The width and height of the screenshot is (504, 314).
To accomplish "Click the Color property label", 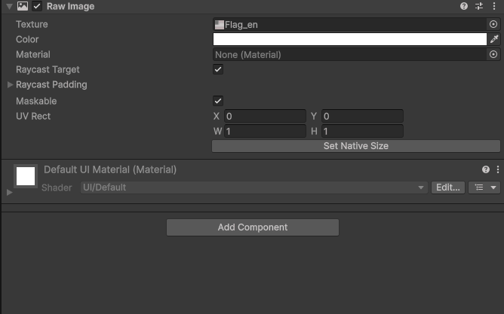I will [27, 39].
